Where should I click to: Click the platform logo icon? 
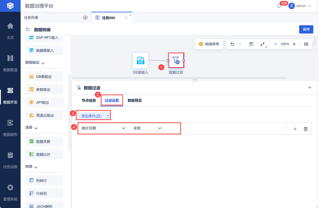tap(10, 6)
